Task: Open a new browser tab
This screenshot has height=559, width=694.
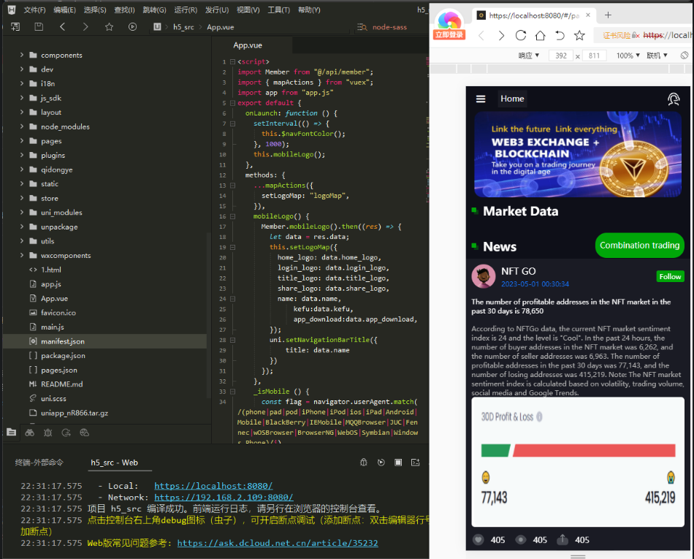Action: [608, 15]
